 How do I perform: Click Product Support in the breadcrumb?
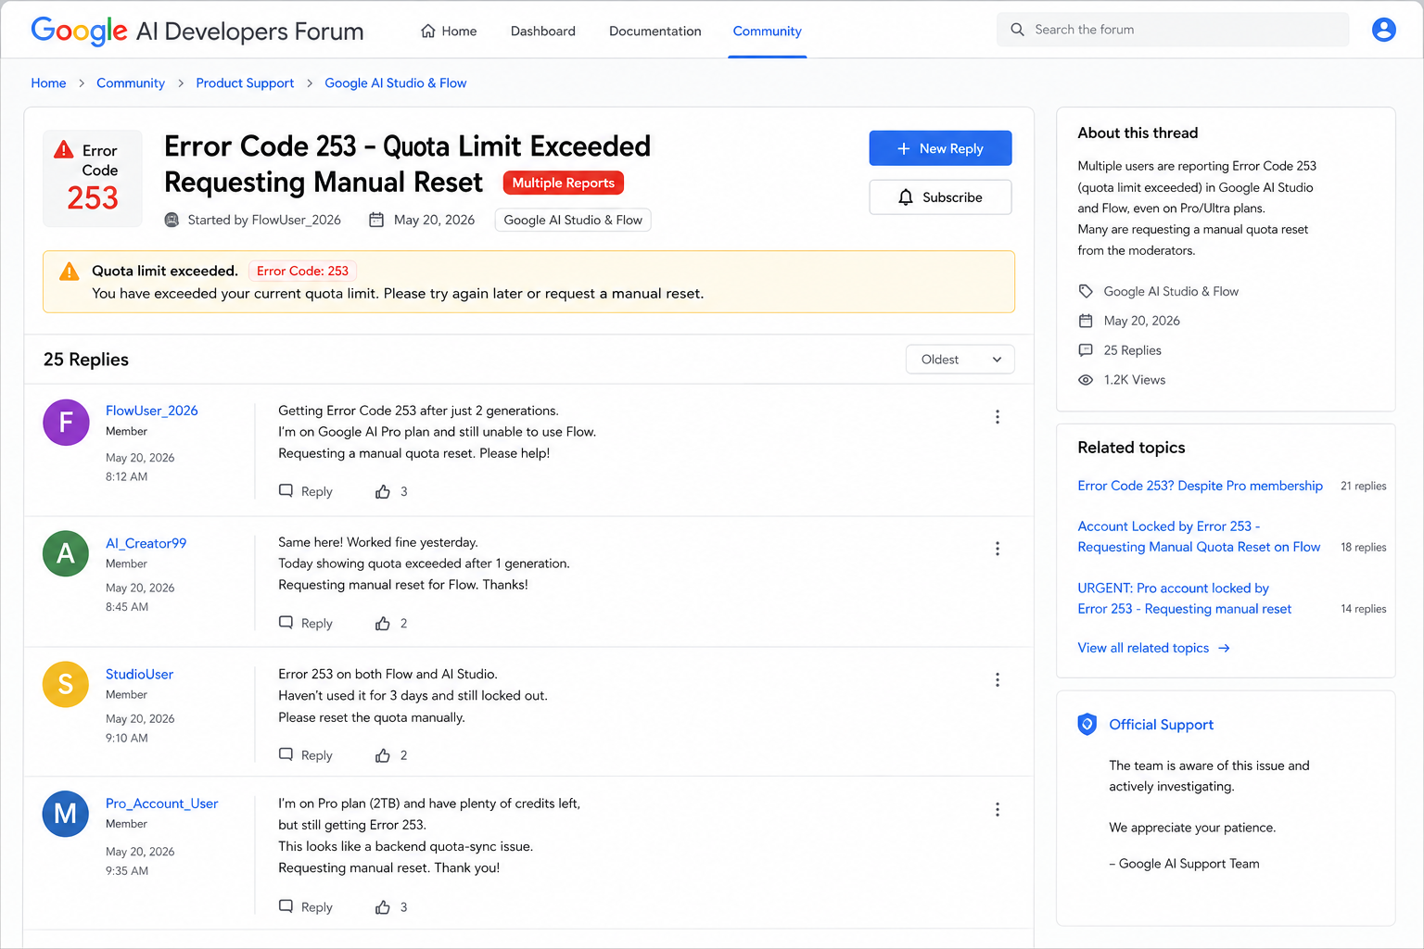tap(245, 83)
